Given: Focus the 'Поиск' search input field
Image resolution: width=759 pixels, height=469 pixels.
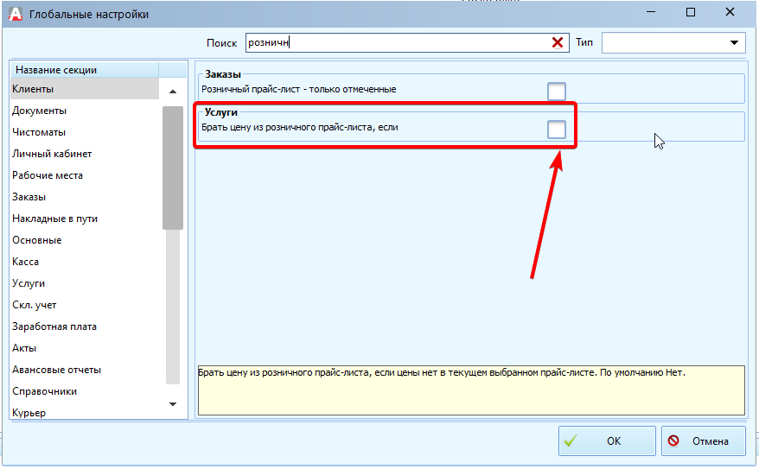Looking at the screenshot, I should [x=398, y=42].
